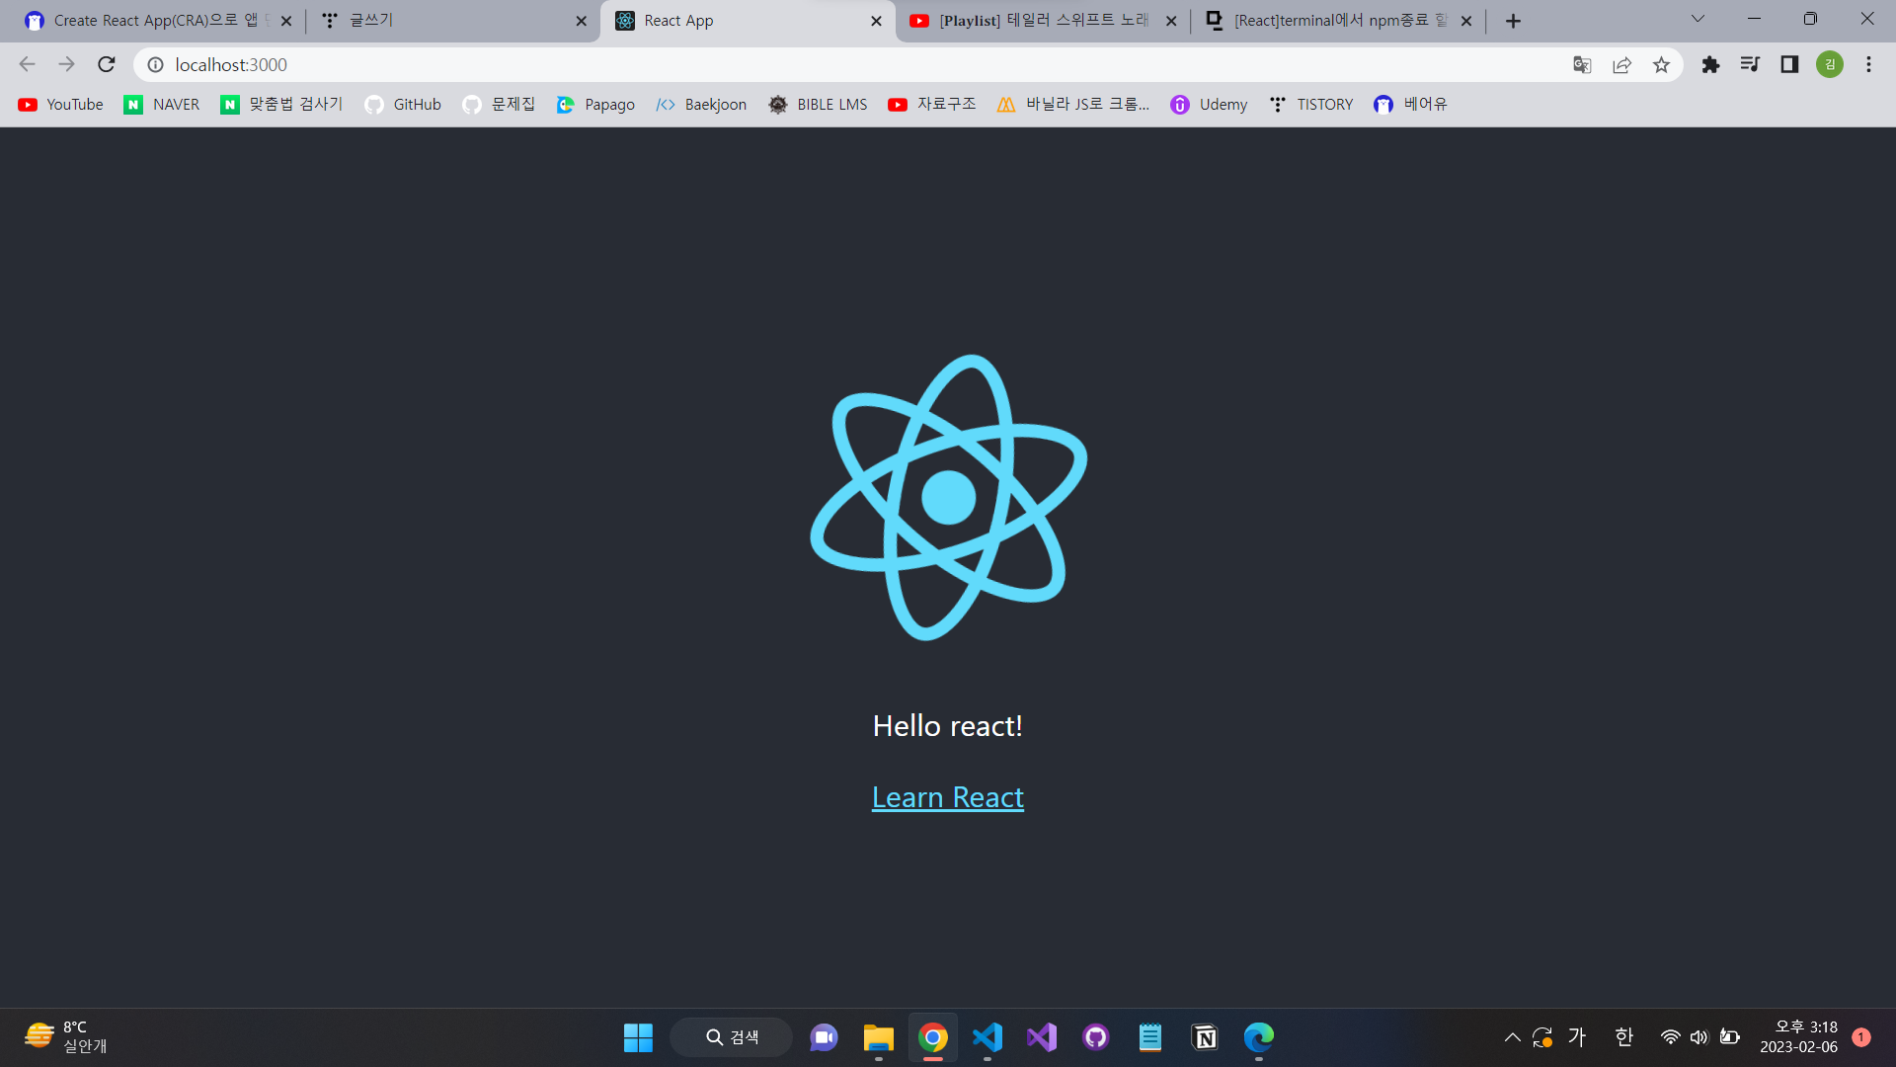Open the Extensions puzzle icon

pyautogui.click(x=1710, y=65)
